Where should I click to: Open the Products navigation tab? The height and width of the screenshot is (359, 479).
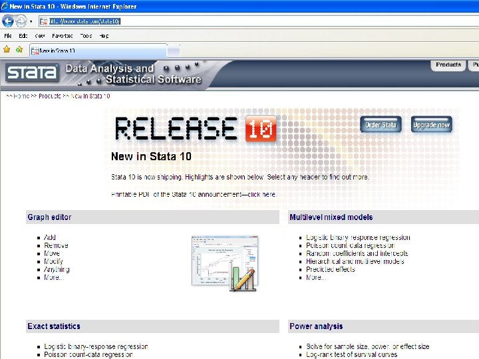coord(448,64)
